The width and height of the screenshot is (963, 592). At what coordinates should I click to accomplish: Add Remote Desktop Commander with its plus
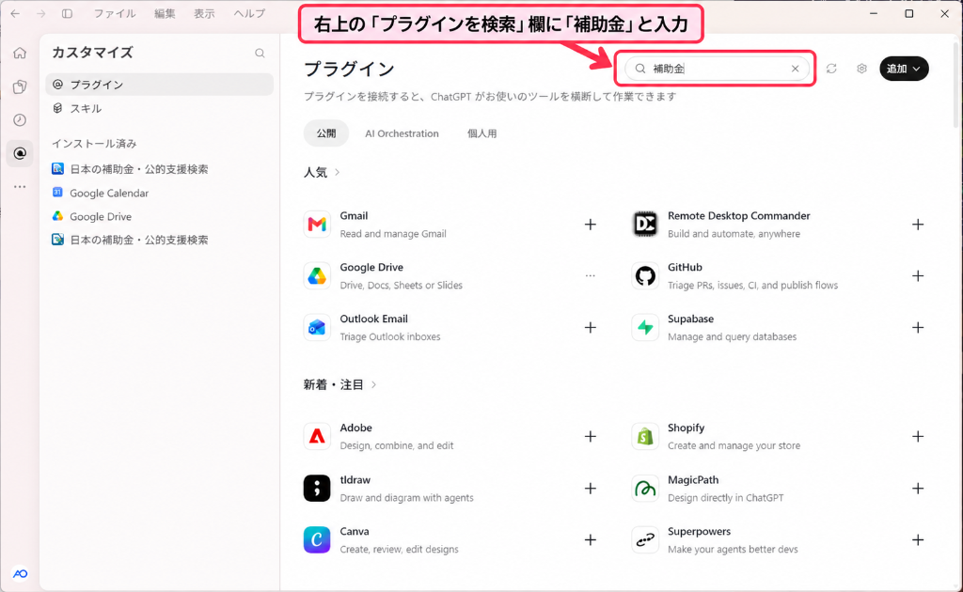(x=918, y=225)
